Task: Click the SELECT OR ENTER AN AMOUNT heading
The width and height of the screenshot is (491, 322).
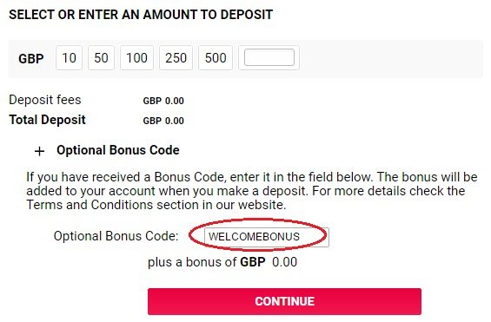Action: (x=141, y=15)
